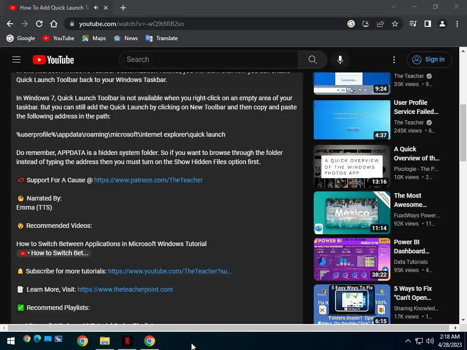Open the Mexico 11:14 video thumbnail

pyautogui.click(x=352, y=213)
